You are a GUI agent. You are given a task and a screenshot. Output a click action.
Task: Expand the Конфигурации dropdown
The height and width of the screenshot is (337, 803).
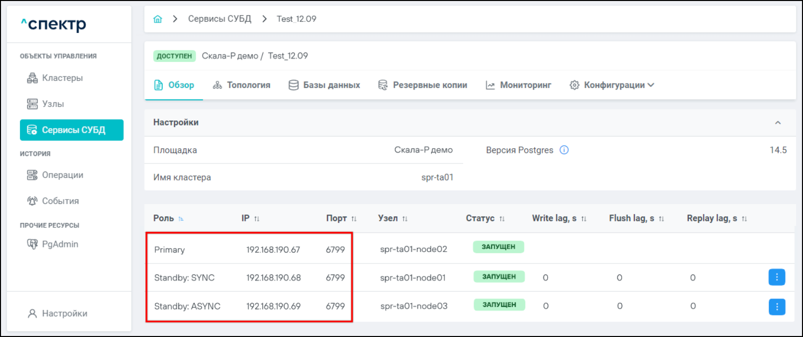612,85
